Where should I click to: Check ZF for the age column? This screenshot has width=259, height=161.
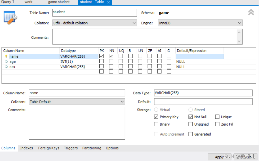click(x=150, y=61)
